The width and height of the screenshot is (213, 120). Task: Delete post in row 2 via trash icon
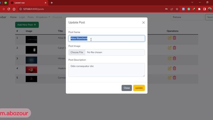point(174,48)
